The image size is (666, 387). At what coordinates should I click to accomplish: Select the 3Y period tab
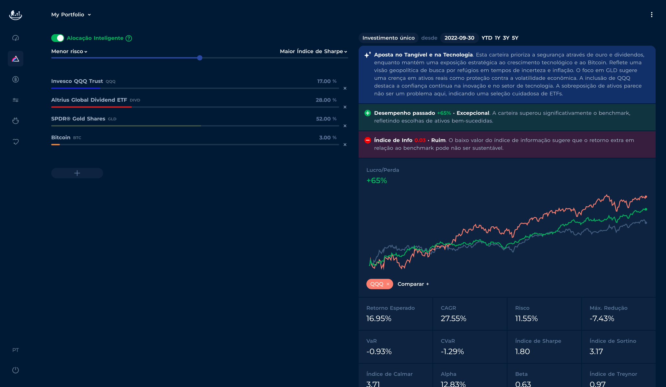(506, 38)
